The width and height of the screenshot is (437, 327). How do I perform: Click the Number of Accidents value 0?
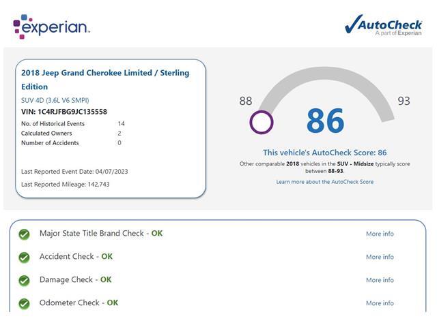[119, 143]
